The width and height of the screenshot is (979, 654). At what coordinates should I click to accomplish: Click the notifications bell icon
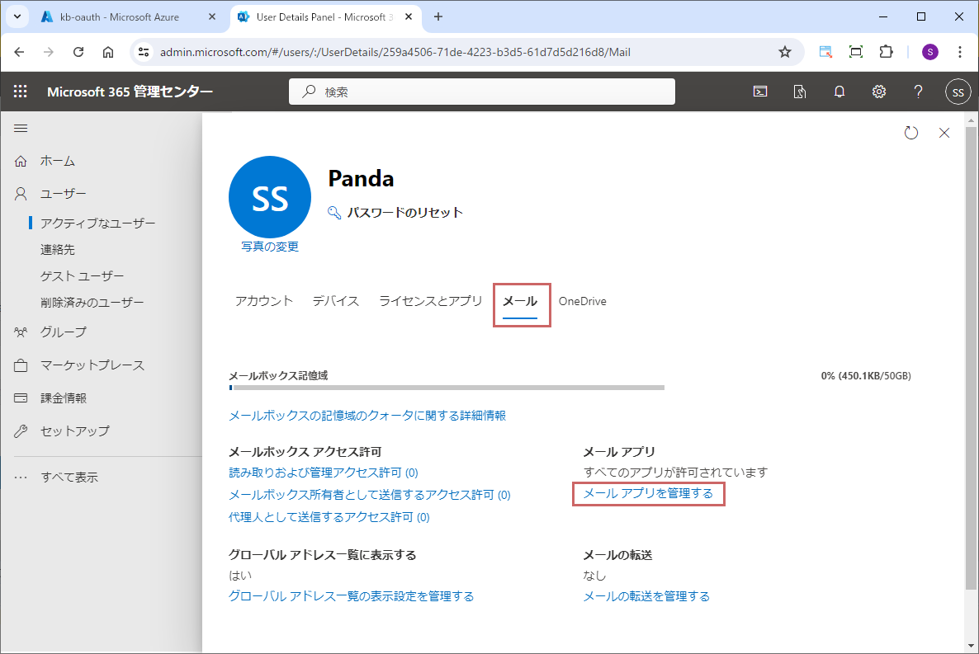[x=839, y=92]
